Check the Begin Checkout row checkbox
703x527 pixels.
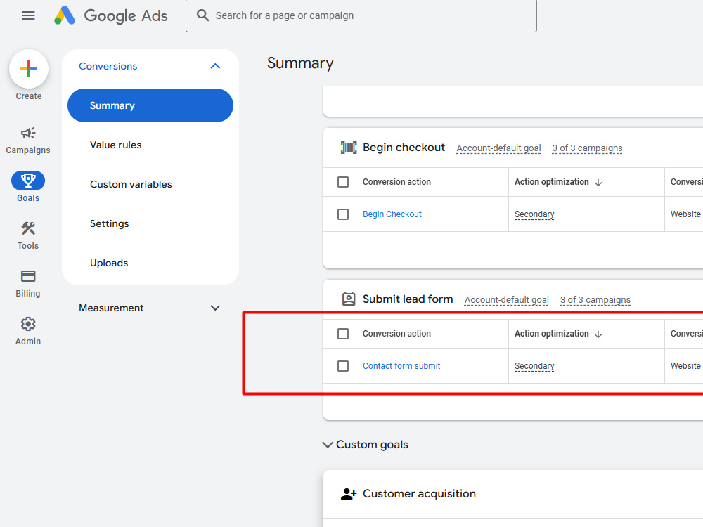(343, 214)
